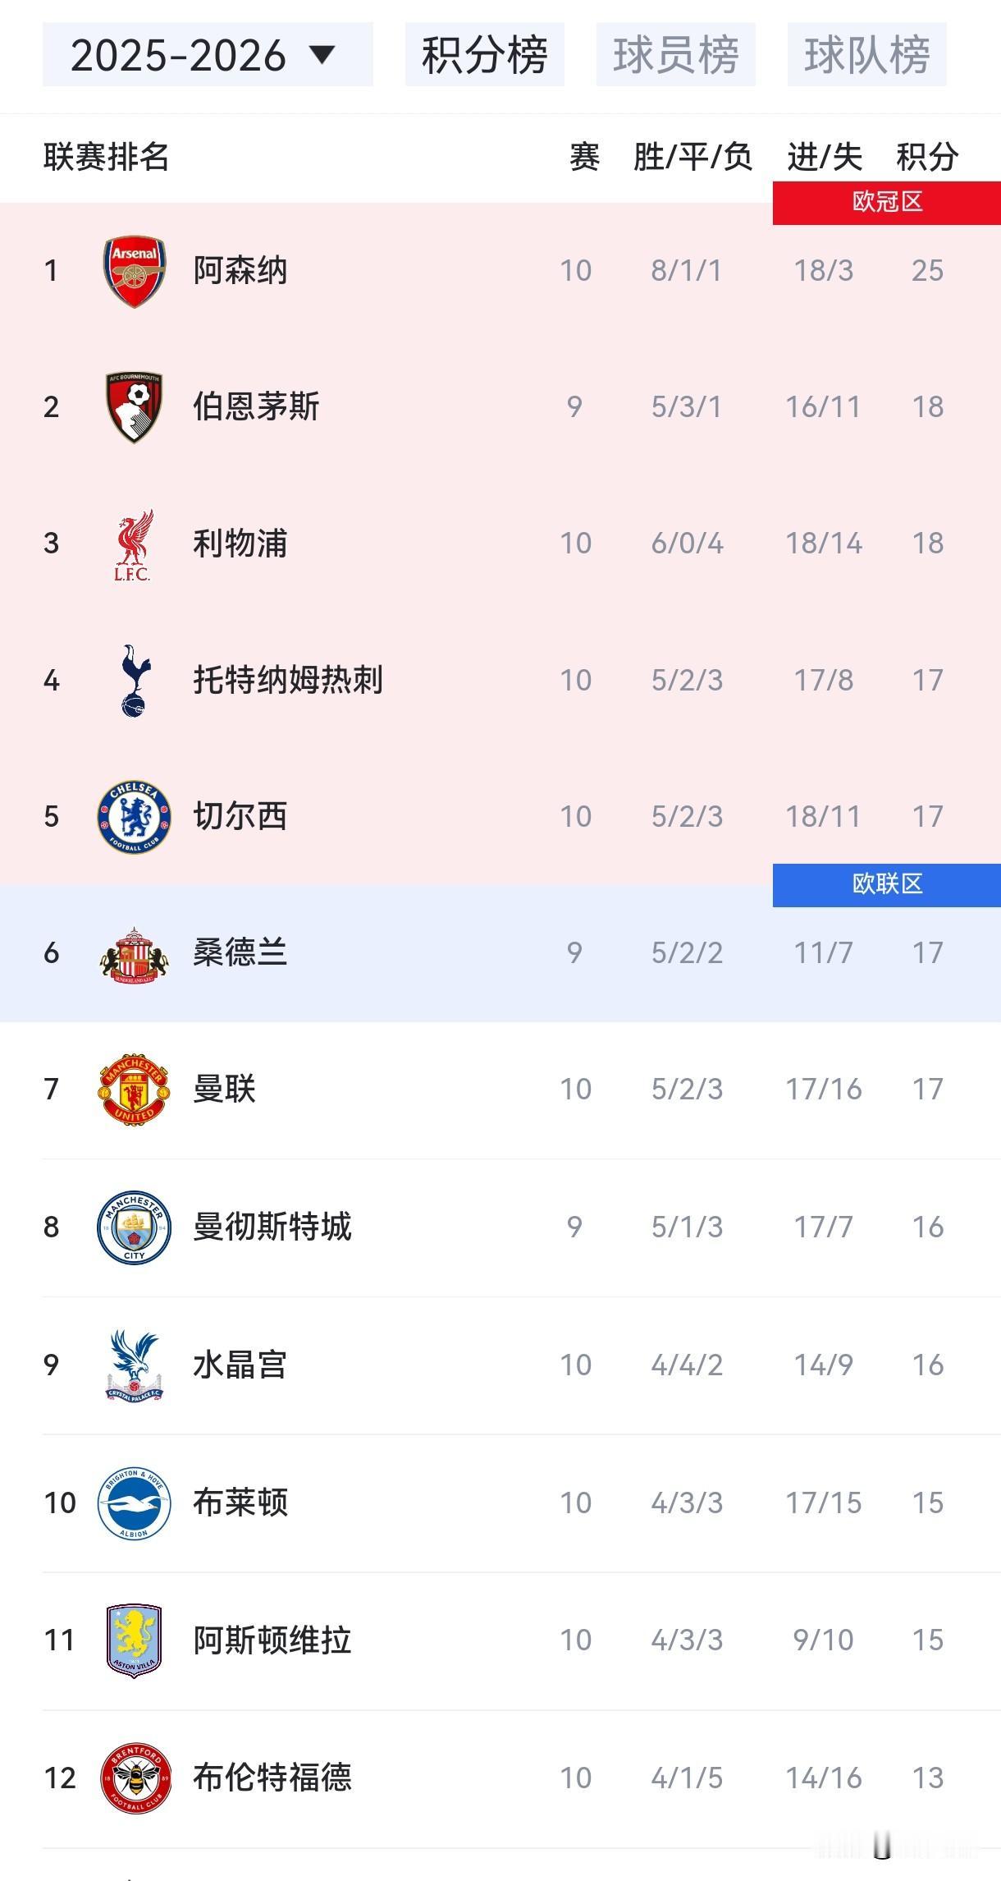Image resolution: width=1001 pixels, height=1881 pixels.
Task: Open the 布伦特福德 team name link
Action: coord(272,1778)
